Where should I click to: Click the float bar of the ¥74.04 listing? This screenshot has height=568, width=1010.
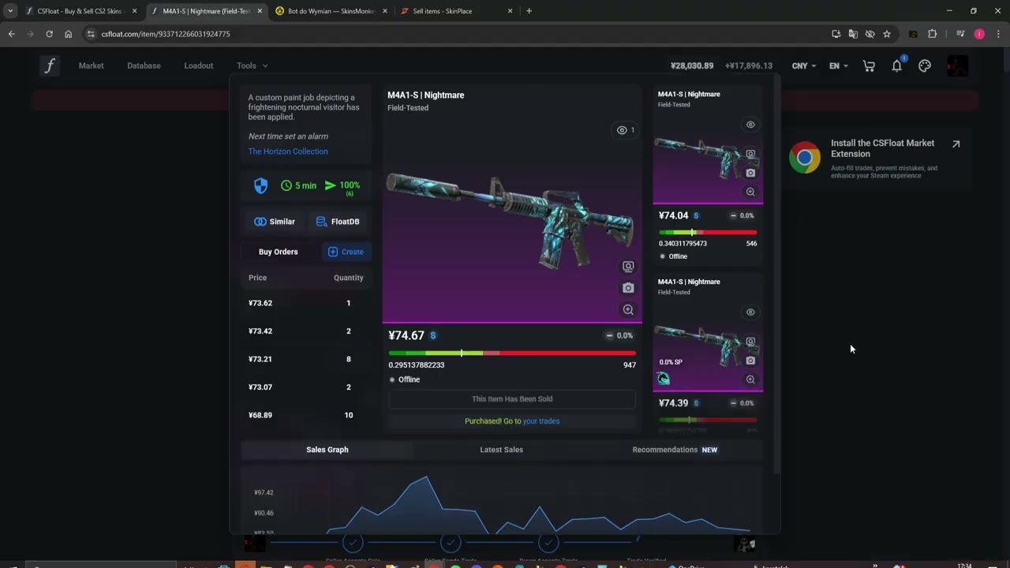pyautogui.click(x=708, y=232)
